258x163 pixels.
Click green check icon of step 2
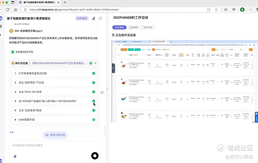pyautogui.click(x=94, y=83)
